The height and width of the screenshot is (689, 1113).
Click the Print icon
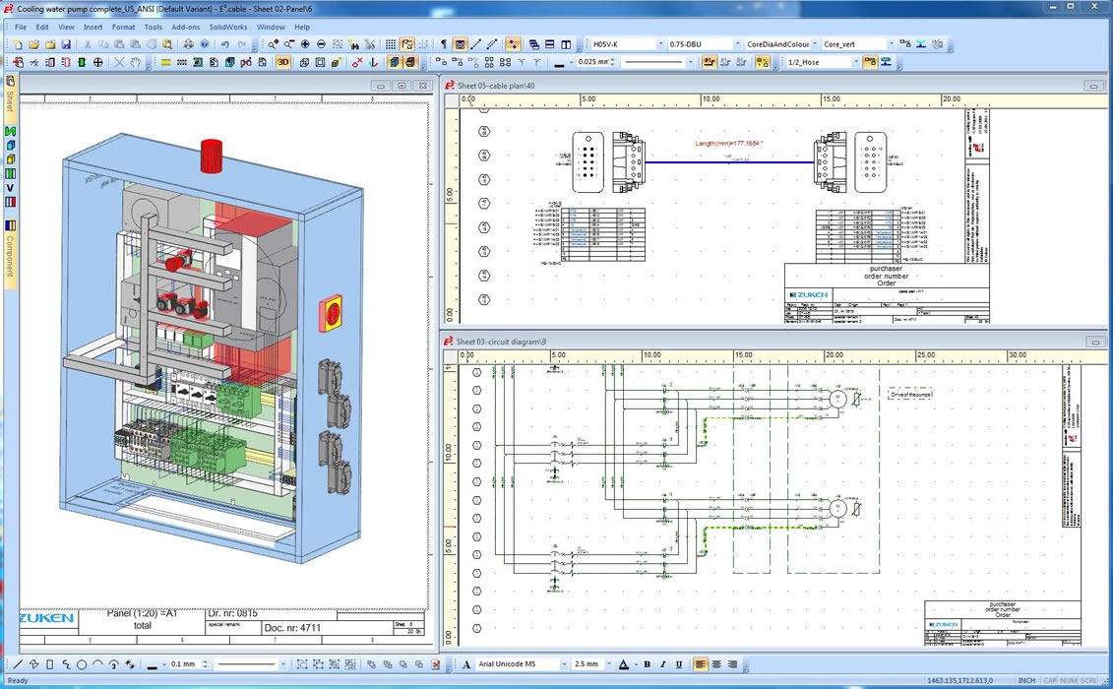(x=189, y=44)
